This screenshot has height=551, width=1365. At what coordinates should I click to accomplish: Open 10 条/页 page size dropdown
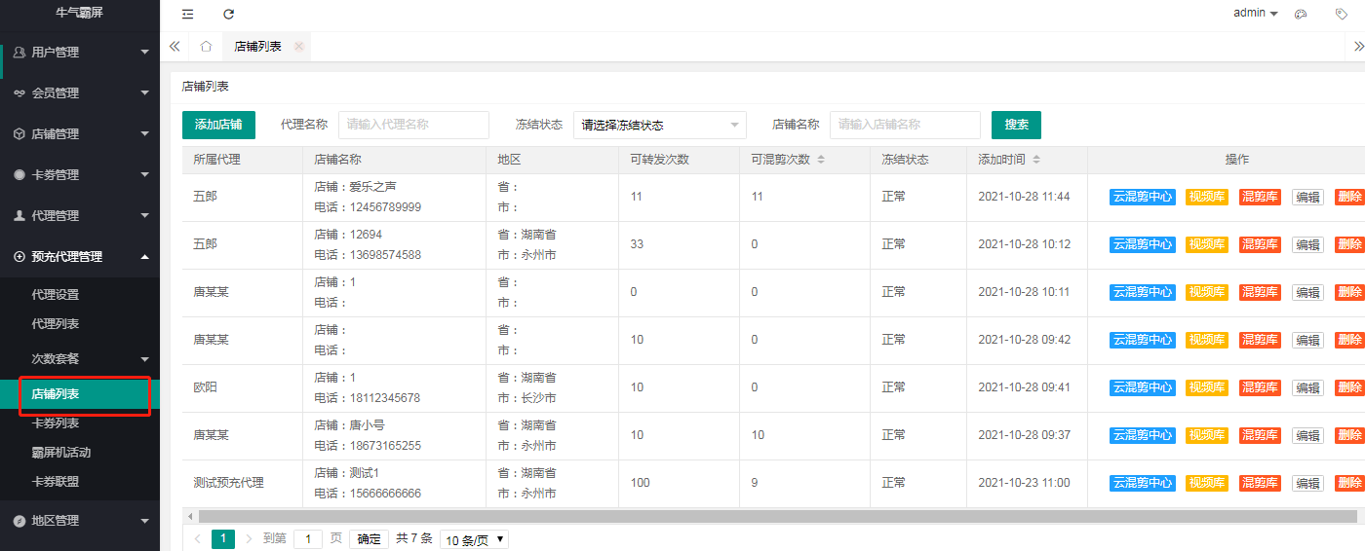(474, 539)
